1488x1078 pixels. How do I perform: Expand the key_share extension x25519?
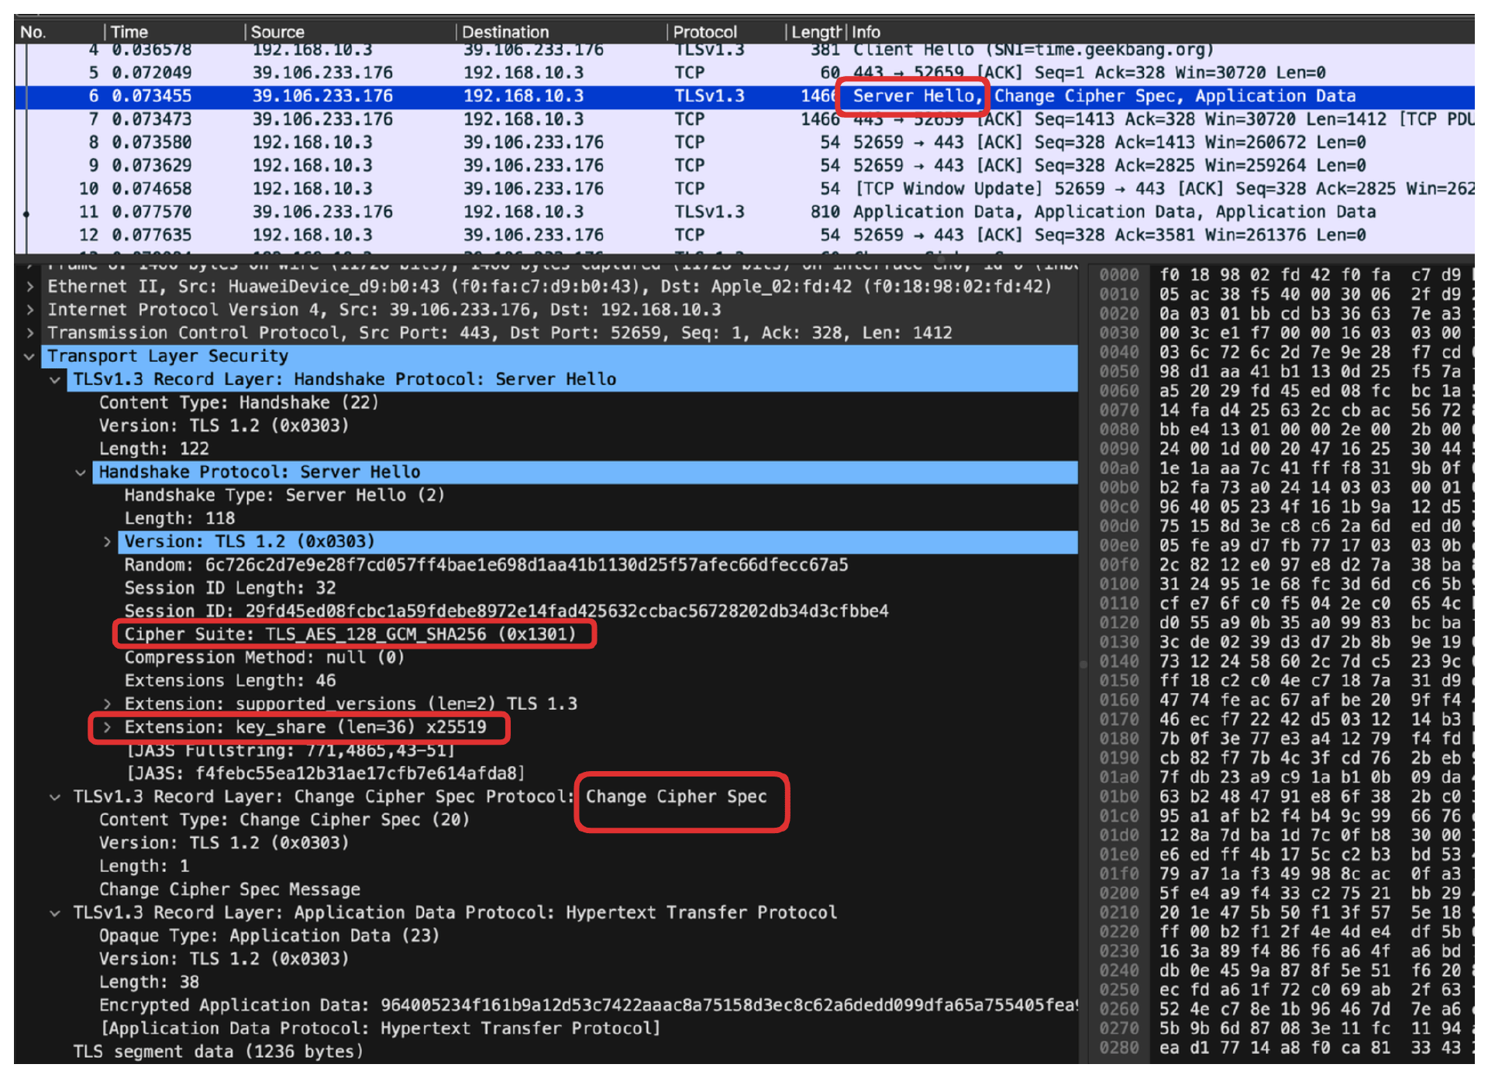pyautogui.click(x=107, y=728)
